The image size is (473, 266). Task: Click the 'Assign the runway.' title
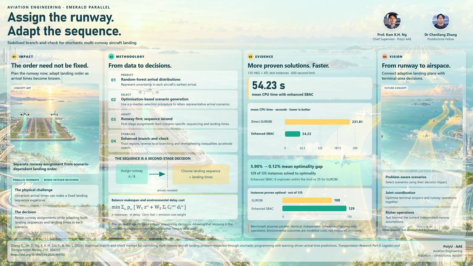(x=61, y=17)
